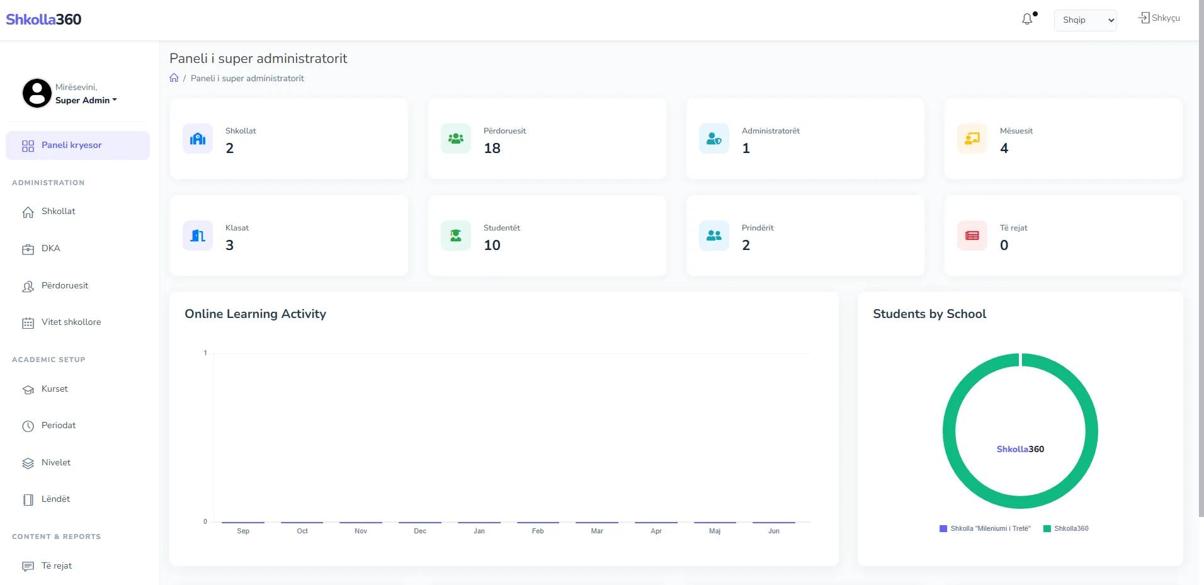Click the Jan label on chart axis
Viewport: 1204px width, 585px height.
[479, 531]
